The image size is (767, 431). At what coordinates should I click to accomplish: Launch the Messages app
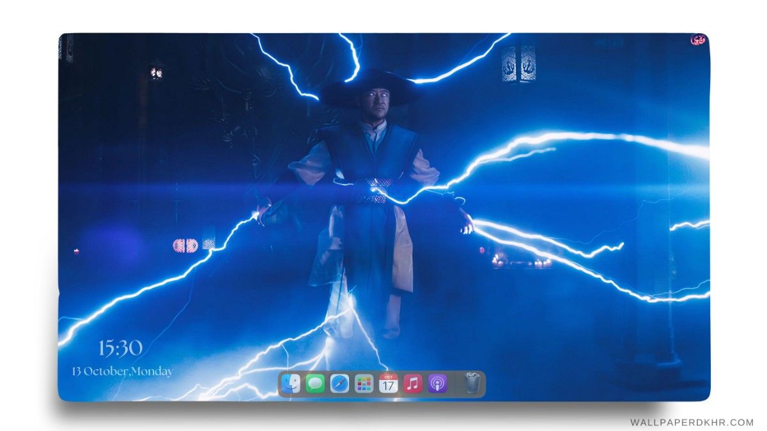click(315, 384)
